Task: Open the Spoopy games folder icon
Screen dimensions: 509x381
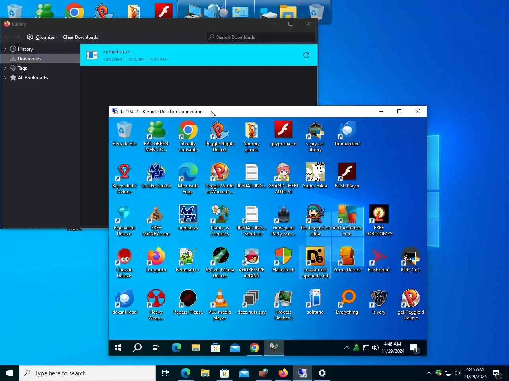Action: click(251, 137)
